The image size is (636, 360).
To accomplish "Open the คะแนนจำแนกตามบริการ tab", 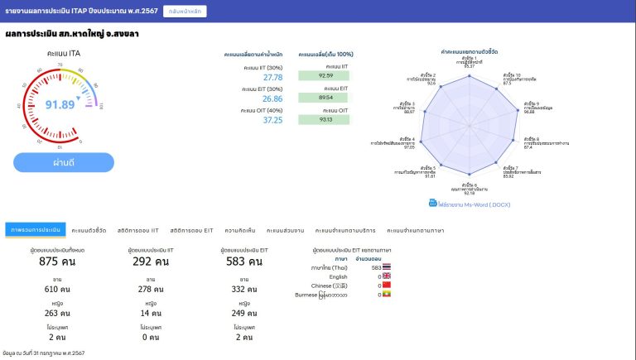I will [x=346, y=230].
